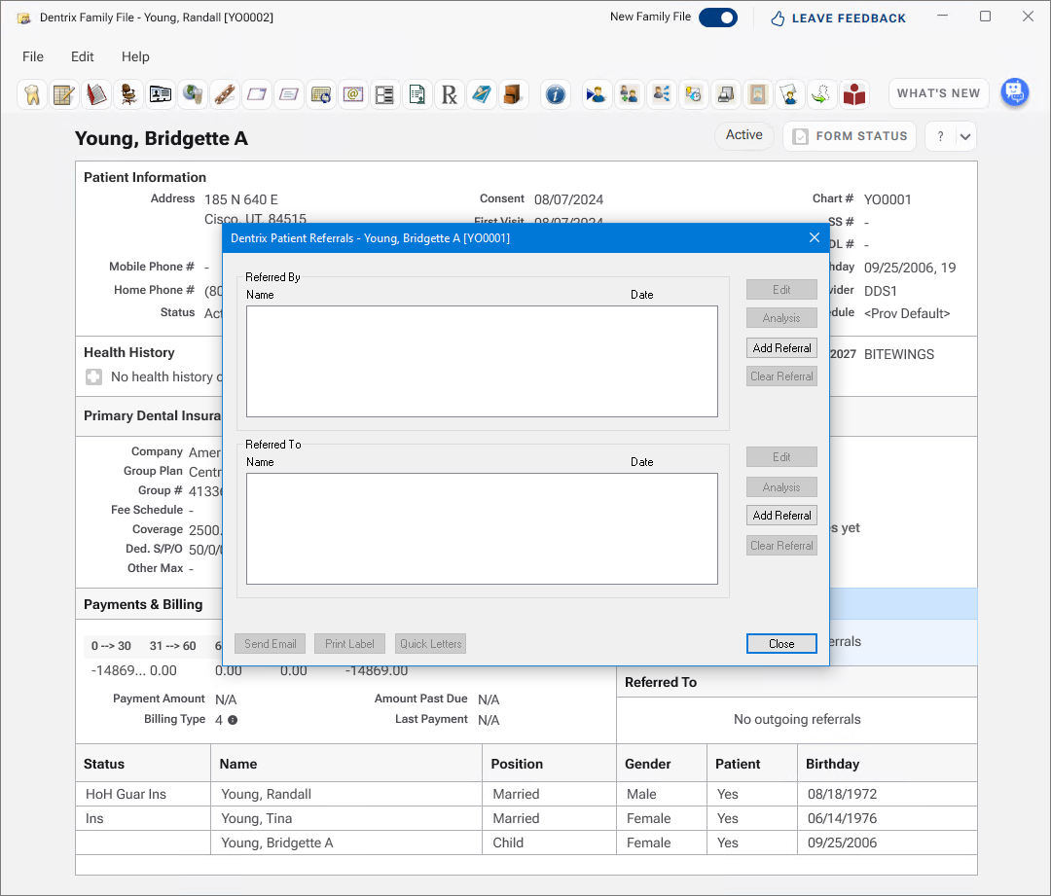1051x896 pixels.
Task: Click Add Referral under Referred By
Action: click(781, 348)
